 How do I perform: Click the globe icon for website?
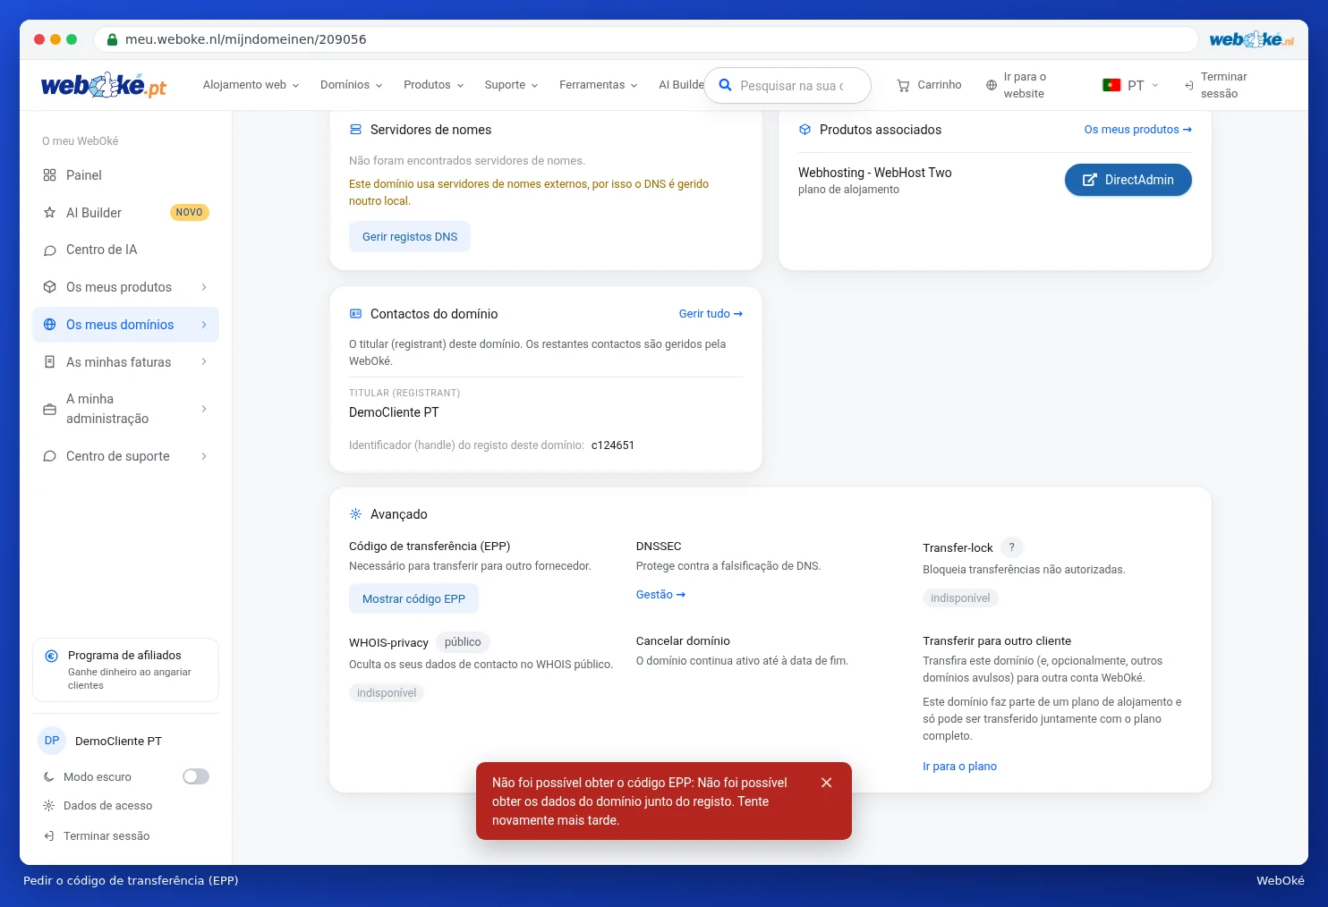click(992, 86)
